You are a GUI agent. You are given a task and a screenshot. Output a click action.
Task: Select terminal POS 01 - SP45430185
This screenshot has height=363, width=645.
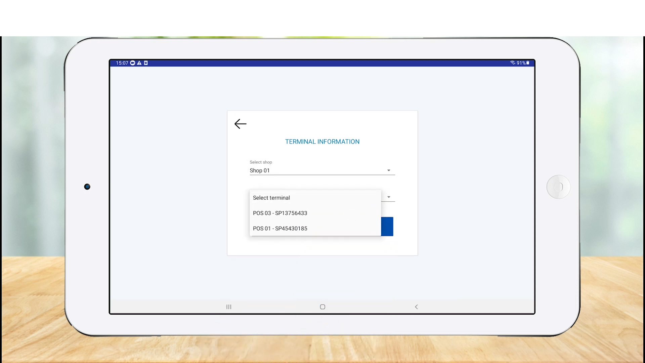[x=280, y=229]
